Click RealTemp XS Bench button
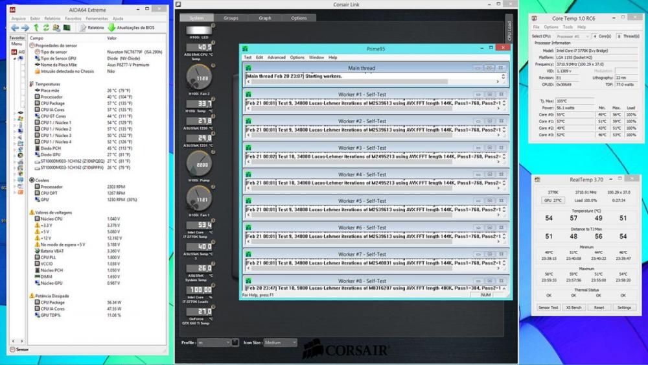This screenshot has width=648, height=365. click(573, 307)
